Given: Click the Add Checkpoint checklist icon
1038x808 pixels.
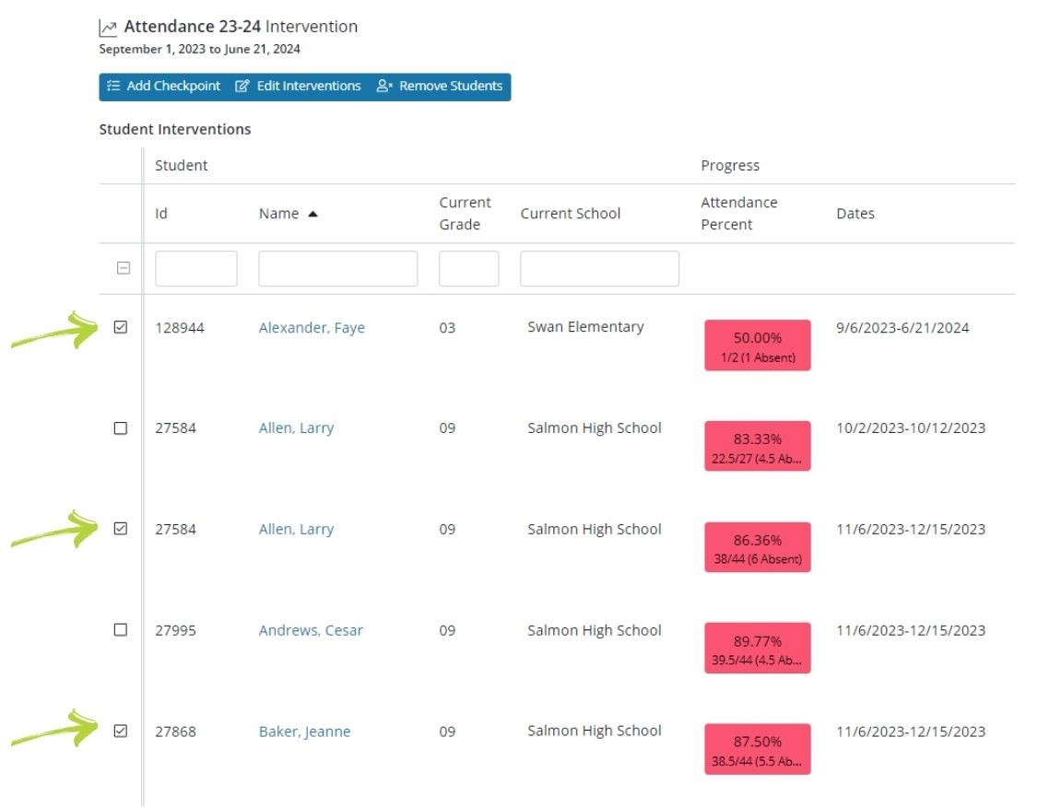Looking at the screenshot, I should pyautogui.click(x=113, y=87).
